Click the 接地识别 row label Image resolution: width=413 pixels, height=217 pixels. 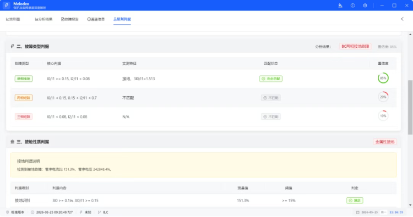tap(22, 201)
